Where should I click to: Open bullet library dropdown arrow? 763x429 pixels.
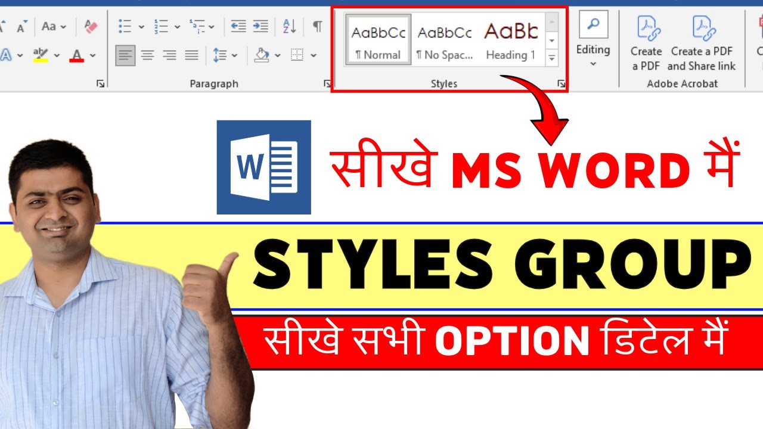(x=141, y=27)
